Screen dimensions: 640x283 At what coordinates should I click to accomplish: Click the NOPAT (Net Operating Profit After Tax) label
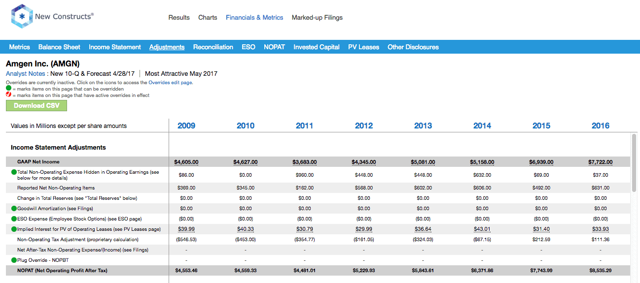click(x=63, y=270)
